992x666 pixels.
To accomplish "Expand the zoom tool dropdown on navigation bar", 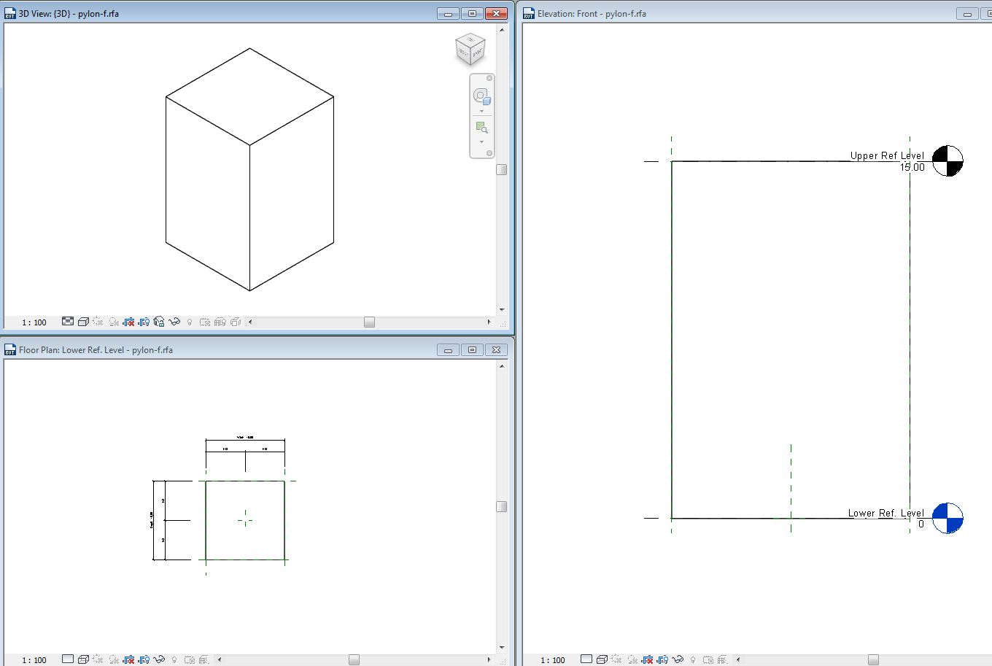I will pos(481,142).
